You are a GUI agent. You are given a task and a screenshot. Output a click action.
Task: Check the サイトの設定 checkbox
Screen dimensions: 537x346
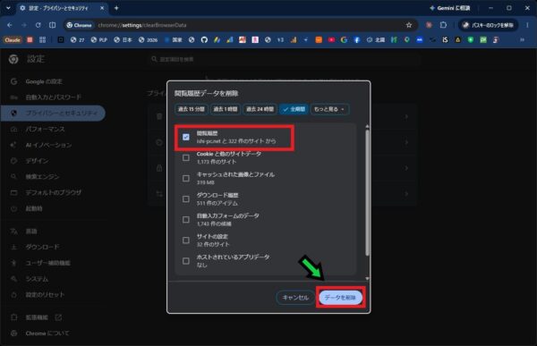click(186, 241)
